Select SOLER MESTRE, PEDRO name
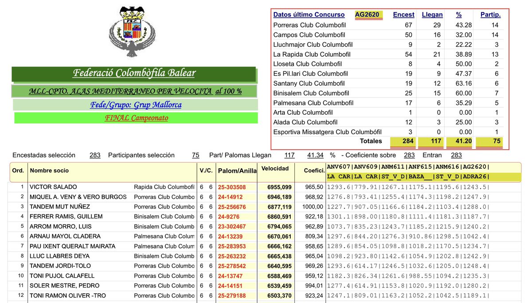The height and width of the screenshot is (303, 532). pyautogui.click(x=64, y=285)
